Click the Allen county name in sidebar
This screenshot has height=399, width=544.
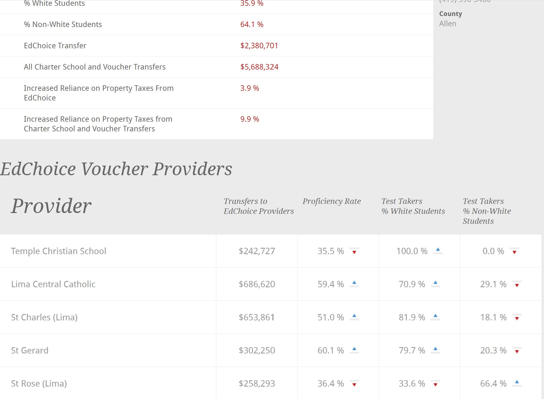(x=448, y=24)
